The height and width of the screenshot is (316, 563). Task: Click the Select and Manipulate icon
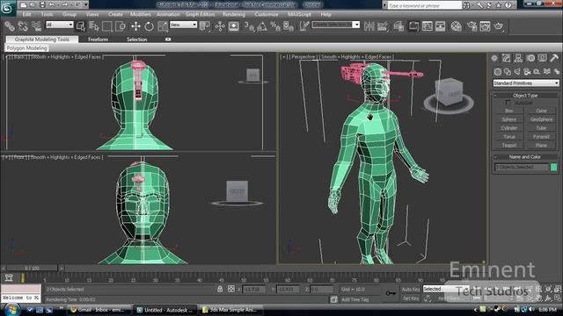click(220, 26)
